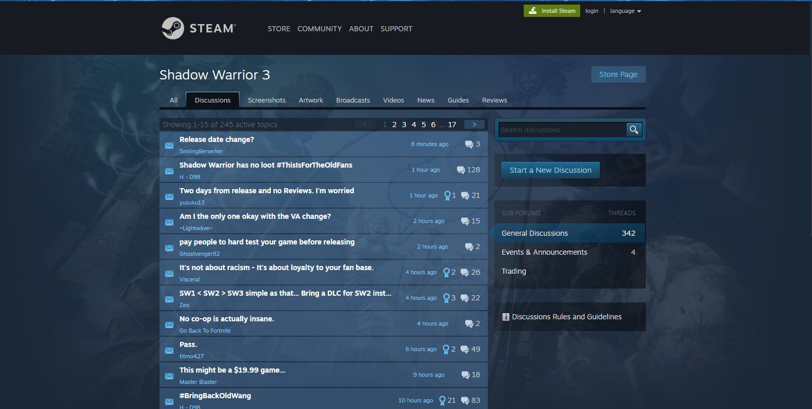Select the Discussions tab
The width and height of the screenshot is (812, 409).
212,100
